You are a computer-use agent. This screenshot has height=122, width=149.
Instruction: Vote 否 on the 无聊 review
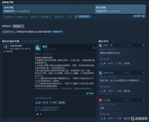[x=111, y=119]
